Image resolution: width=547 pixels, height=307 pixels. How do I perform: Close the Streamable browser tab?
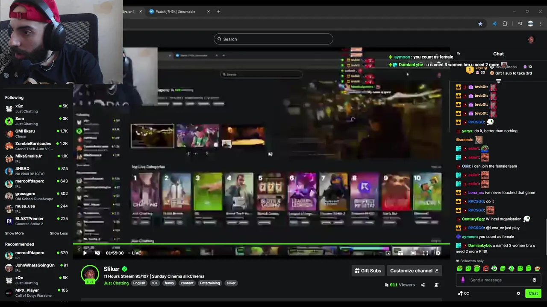pos(209,12)
